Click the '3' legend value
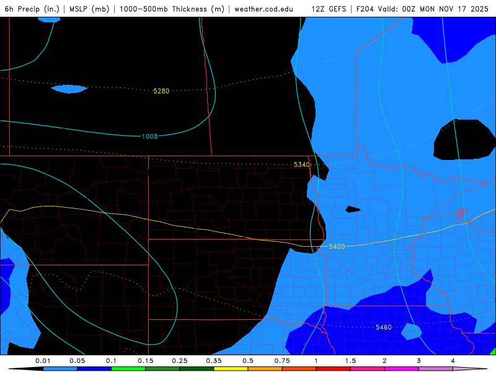The width and height of the screenshot is (496, 372). click(419, 361)
